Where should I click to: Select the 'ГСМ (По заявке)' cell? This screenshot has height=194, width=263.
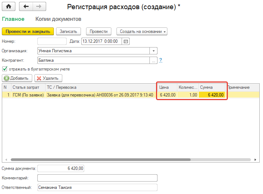[x=28, y=95]
